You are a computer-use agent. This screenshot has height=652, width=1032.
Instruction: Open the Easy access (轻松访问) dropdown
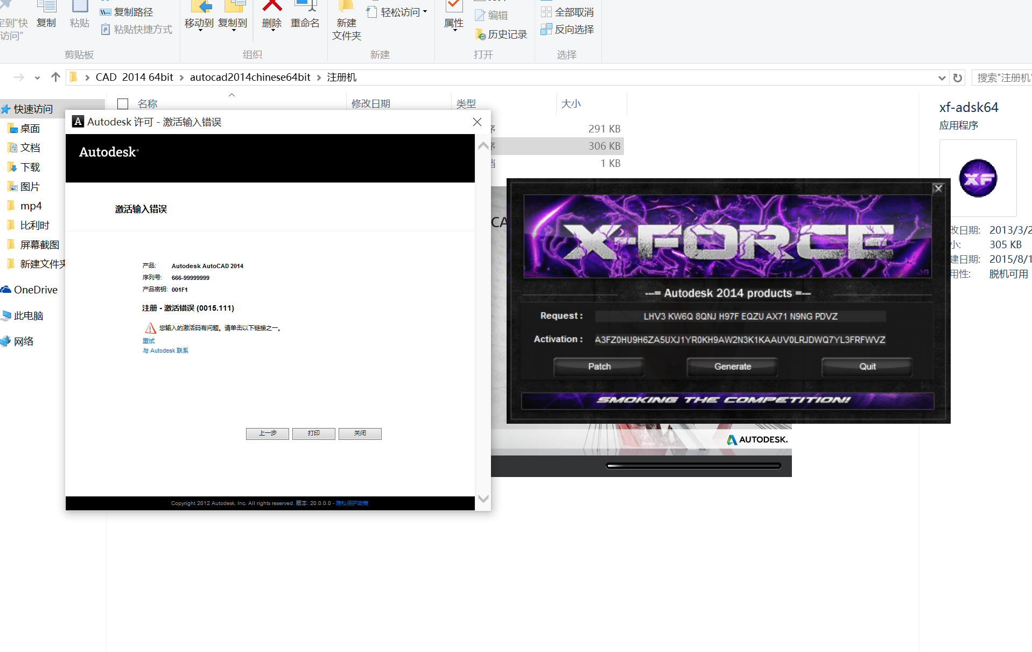pyautogui.click(x=397, y=12)
